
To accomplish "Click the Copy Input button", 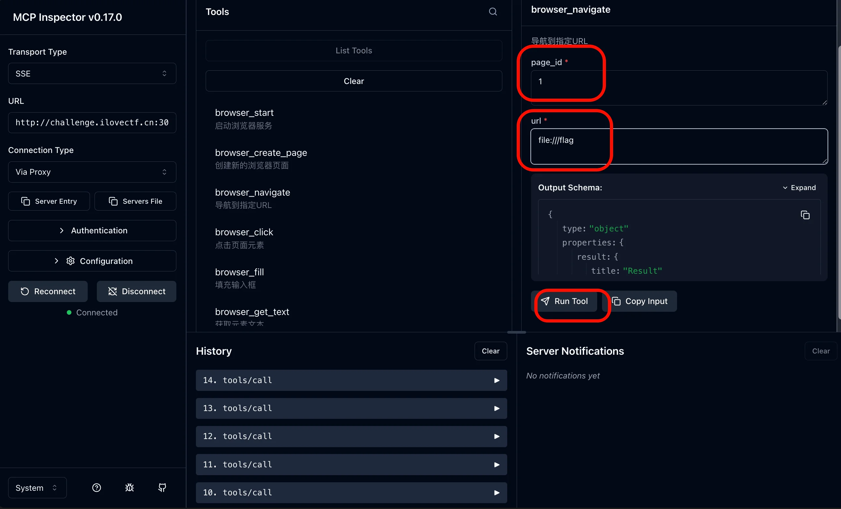I will click(640, 301).
